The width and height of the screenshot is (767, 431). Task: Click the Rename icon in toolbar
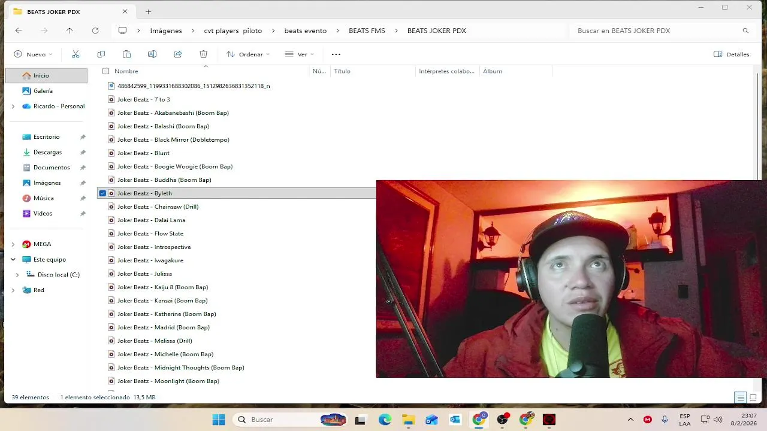[x=152, y=54]
